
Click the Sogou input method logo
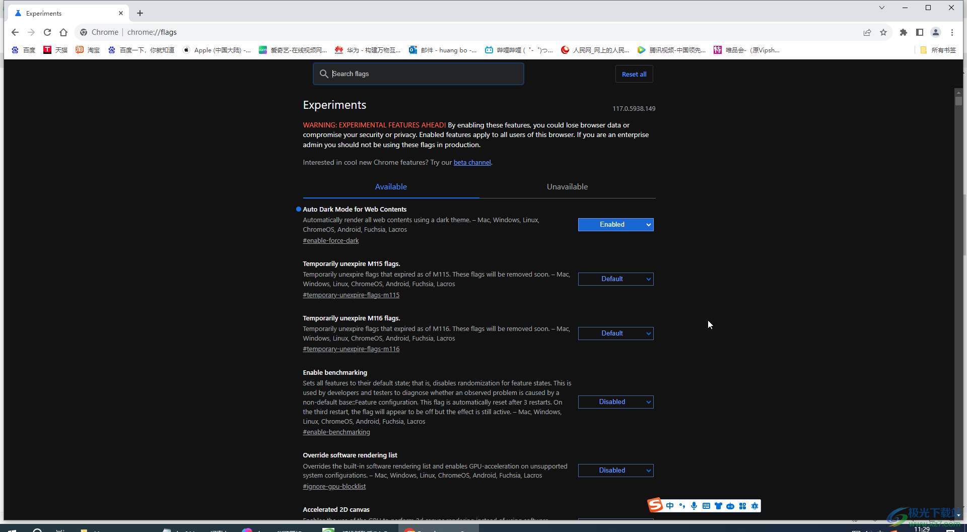[x=655, y=505]
